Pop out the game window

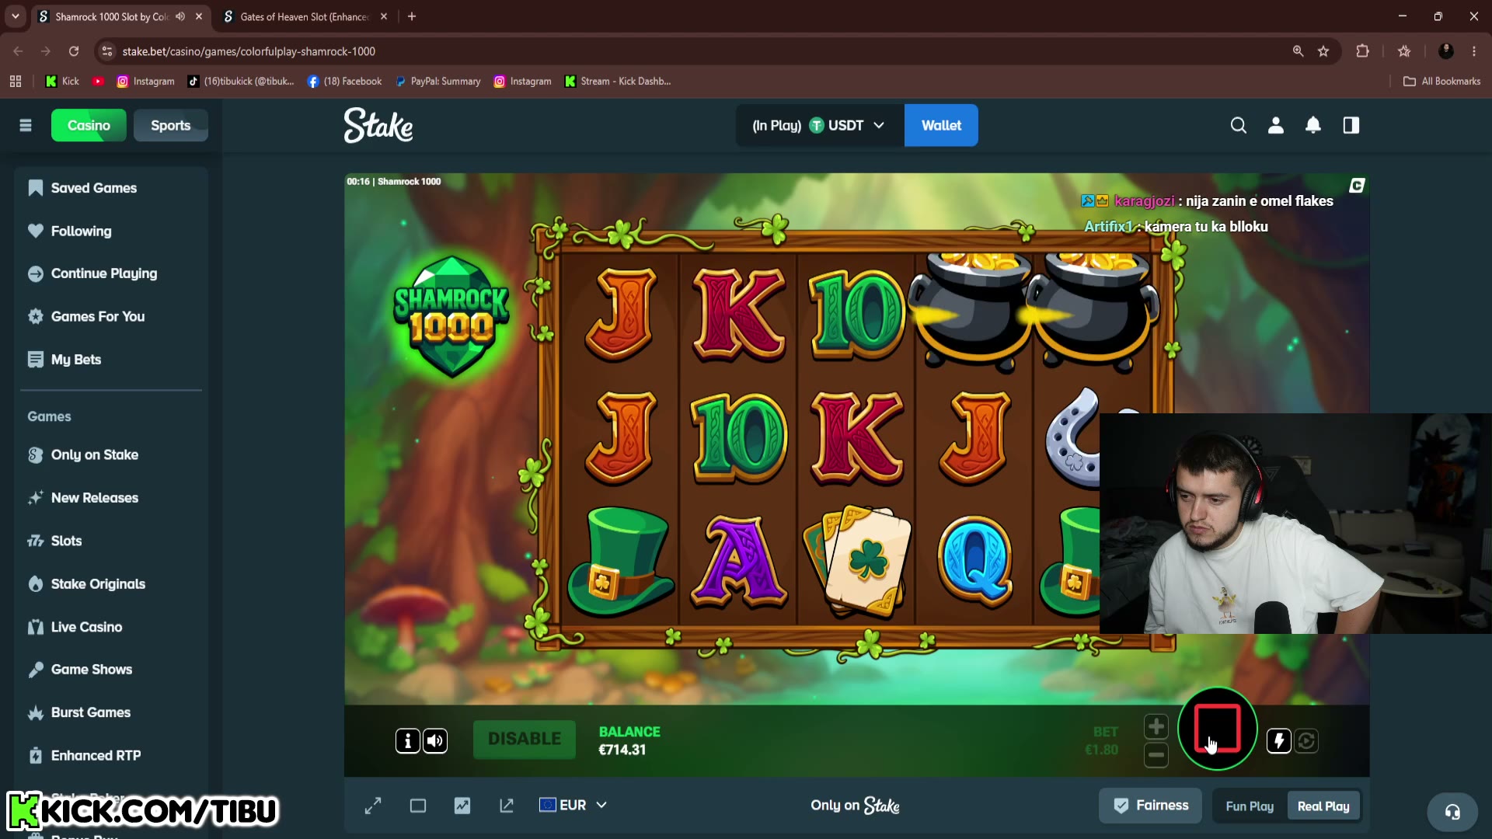point(507,806)
